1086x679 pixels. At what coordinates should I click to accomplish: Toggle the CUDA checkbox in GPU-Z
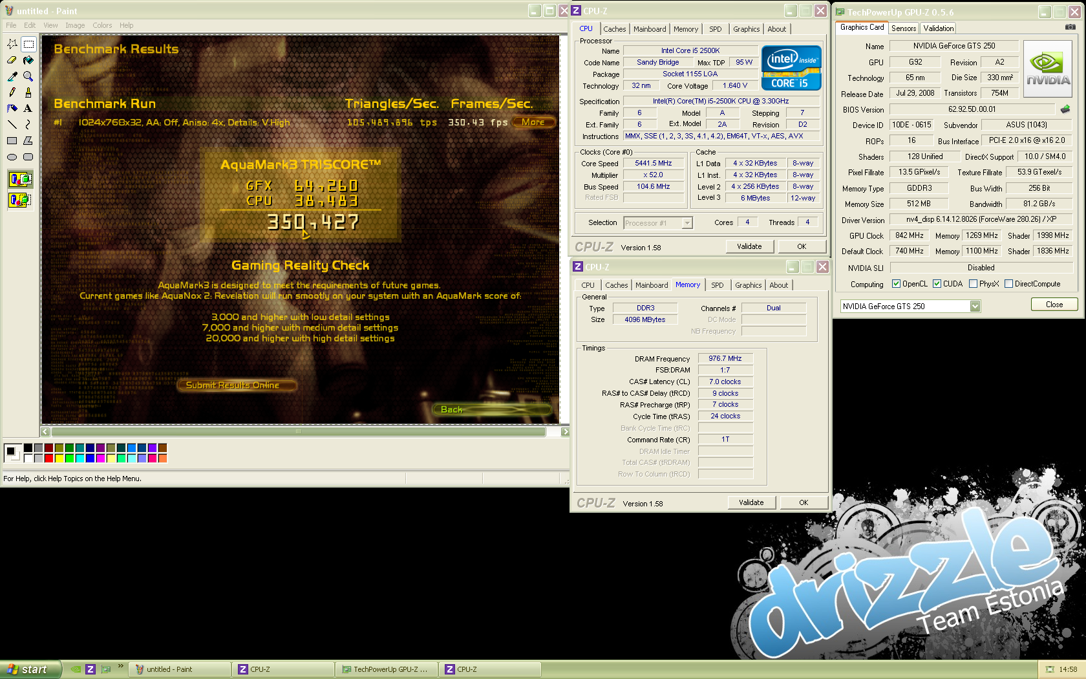tap(937, 284)
